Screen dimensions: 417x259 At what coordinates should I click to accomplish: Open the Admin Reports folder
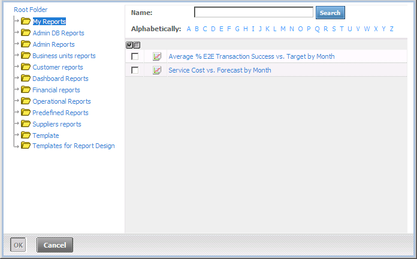pos(53,44)
